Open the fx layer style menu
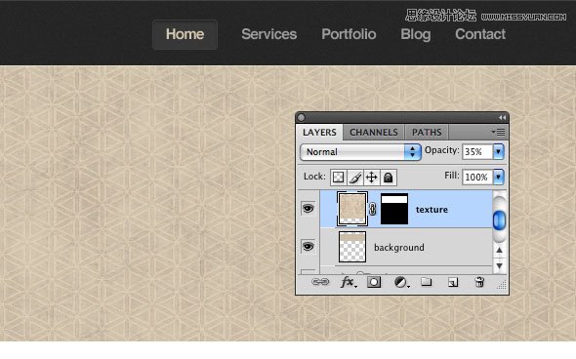576x359 pixels. (x=348, y=282)
